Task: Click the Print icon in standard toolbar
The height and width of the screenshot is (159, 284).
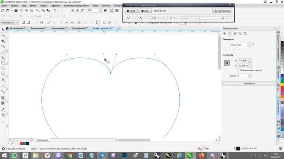Action: [32, 11]
